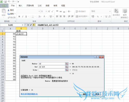Click the Top Align icon
The width and height of the screenshot is (129, 102).
pyautogui.click(x=57, y=11)
